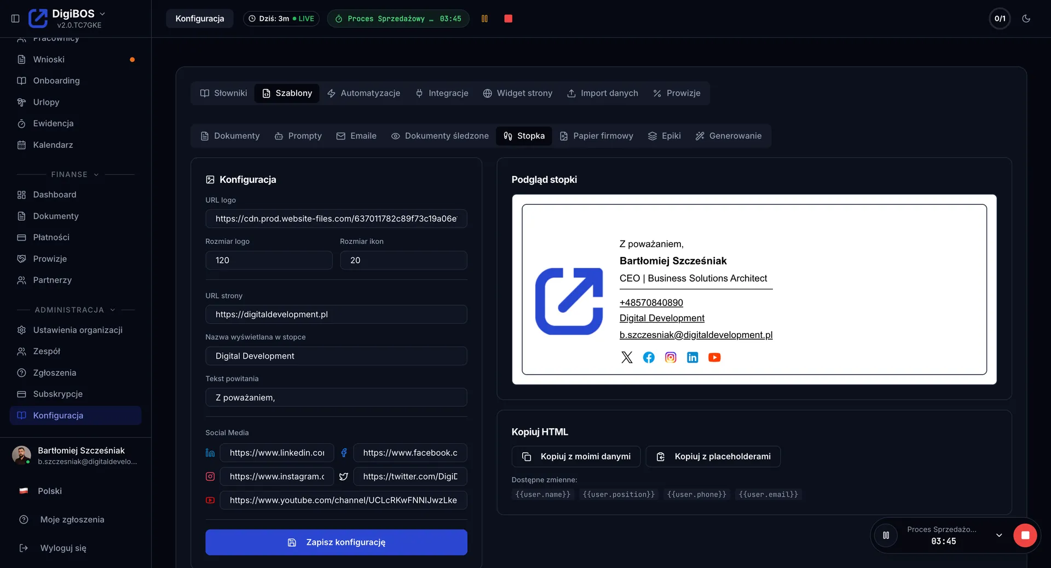Open the 0/1 progress indicator
Image resolution: width=1051 pixels, height=568 pixels.
[1000, 19]
